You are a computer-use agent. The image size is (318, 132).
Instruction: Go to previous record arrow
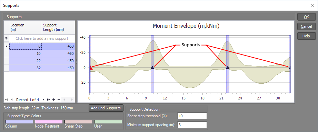(12, 99)
